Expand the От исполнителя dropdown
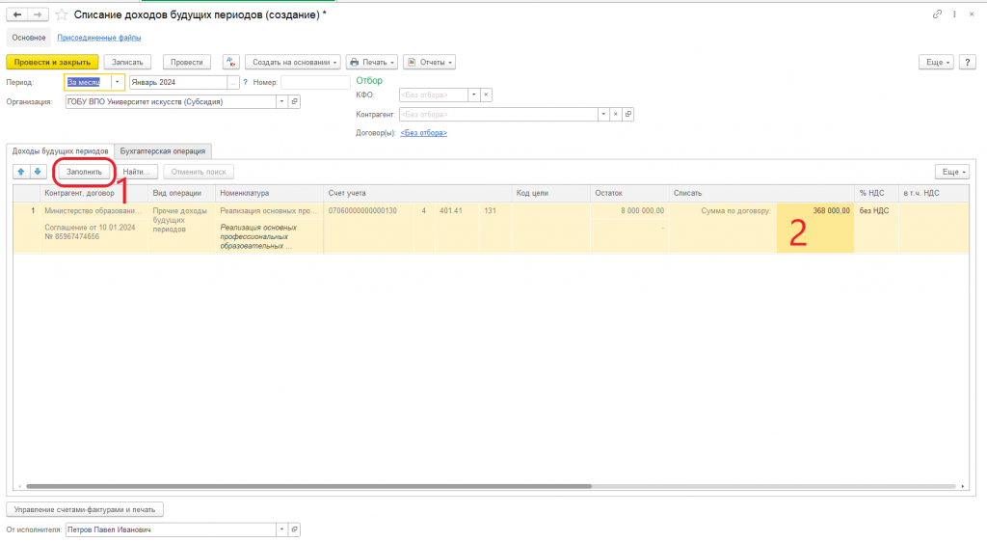 [282, 529]
